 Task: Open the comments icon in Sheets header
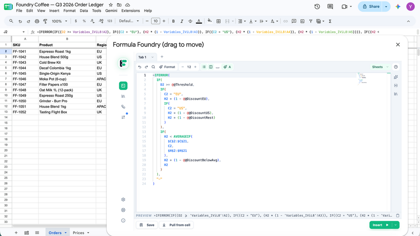(330, 7)
